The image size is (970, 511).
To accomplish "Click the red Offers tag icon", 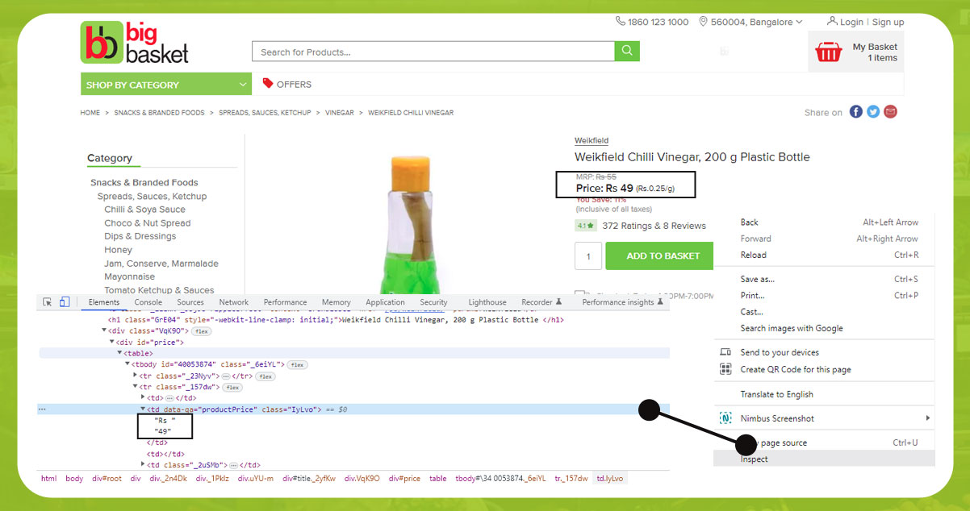I will (268, 83).
